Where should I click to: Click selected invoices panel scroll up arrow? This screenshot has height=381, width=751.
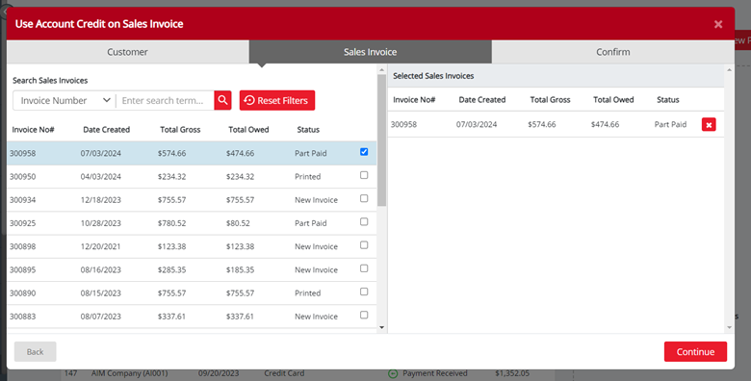pyautogui.click(x=730, y=70)
